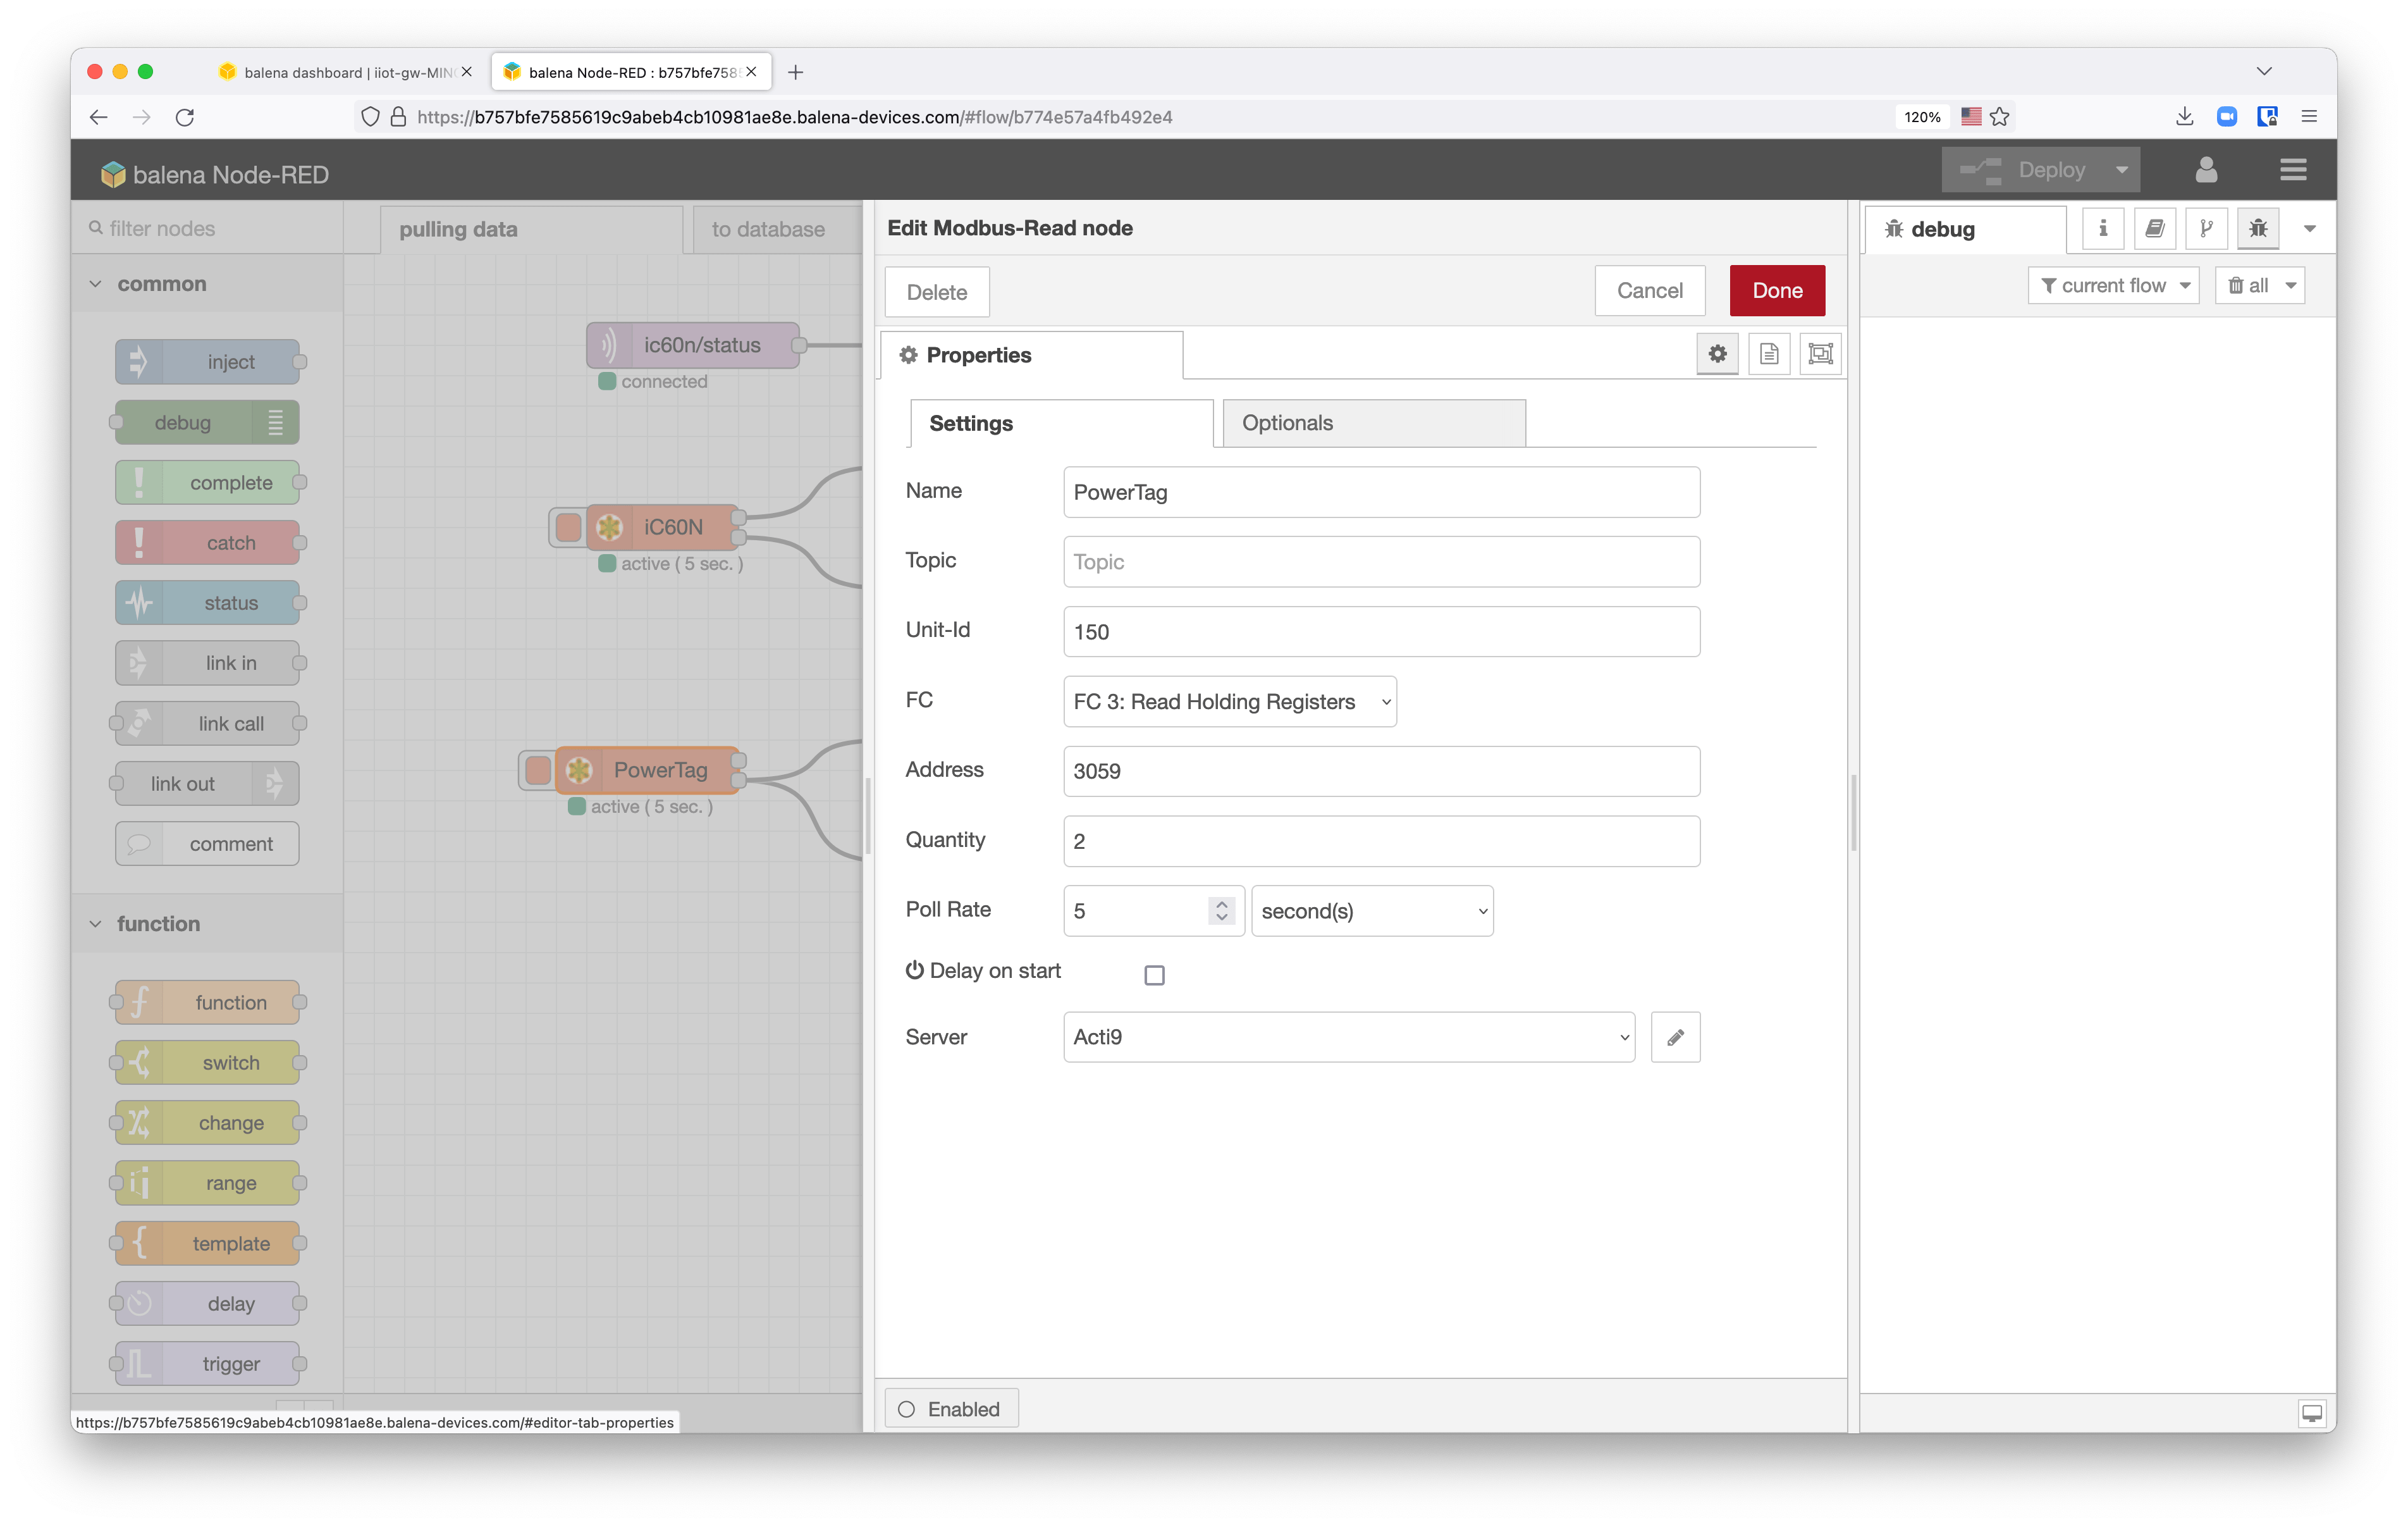
Task: Open the help book icon in debug sidebar
Action: 2155,228
